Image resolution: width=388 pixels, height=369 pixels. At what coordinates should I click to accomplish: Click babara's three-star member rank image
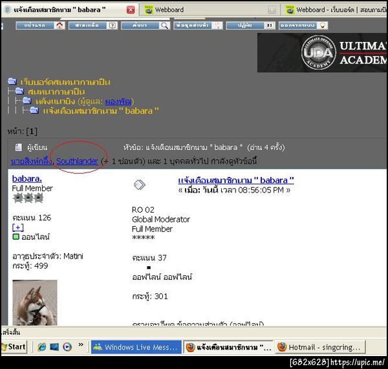click(x=28, y=198)
